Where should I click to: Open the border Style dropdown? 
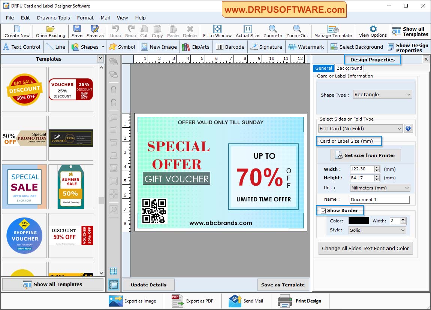[377, 230]
